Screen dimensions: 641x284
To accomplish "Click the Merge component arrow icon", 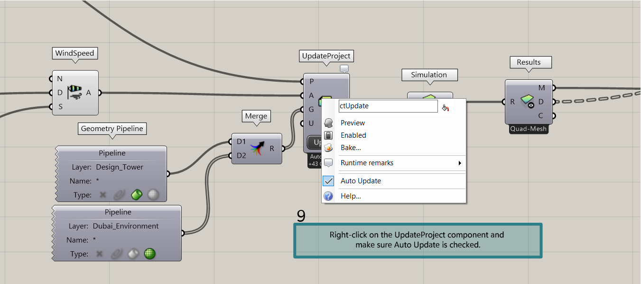I will [x=257, y=148].
